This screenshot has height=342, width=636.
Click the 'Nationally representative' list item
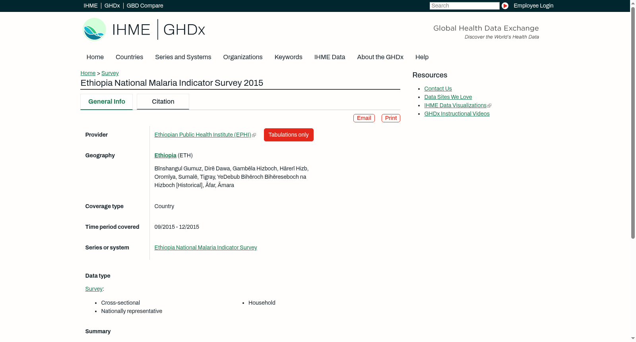coord(132,311)
